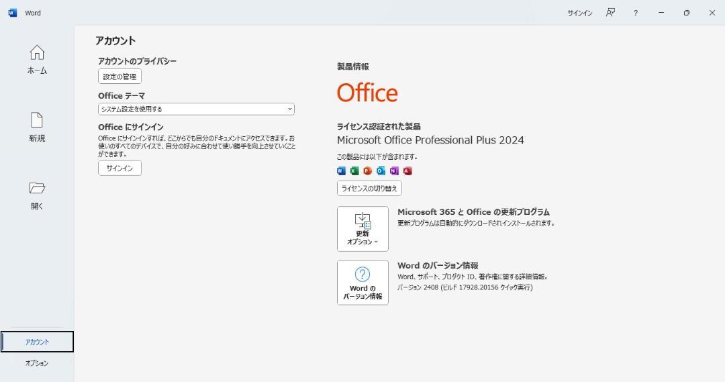This screenshot has width=725, height=382.
Task: Open オプション in the left sidebar
Action: 37,363
